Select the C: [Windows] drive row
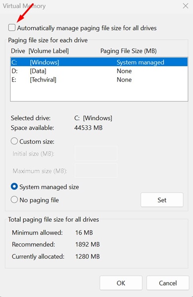The width and height of the screenshot is (193, 297). coord(99,62)
